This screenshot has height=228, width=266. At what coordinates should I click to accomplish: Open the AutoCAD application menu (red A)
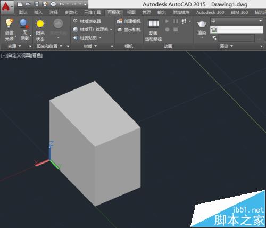point(7,7)
